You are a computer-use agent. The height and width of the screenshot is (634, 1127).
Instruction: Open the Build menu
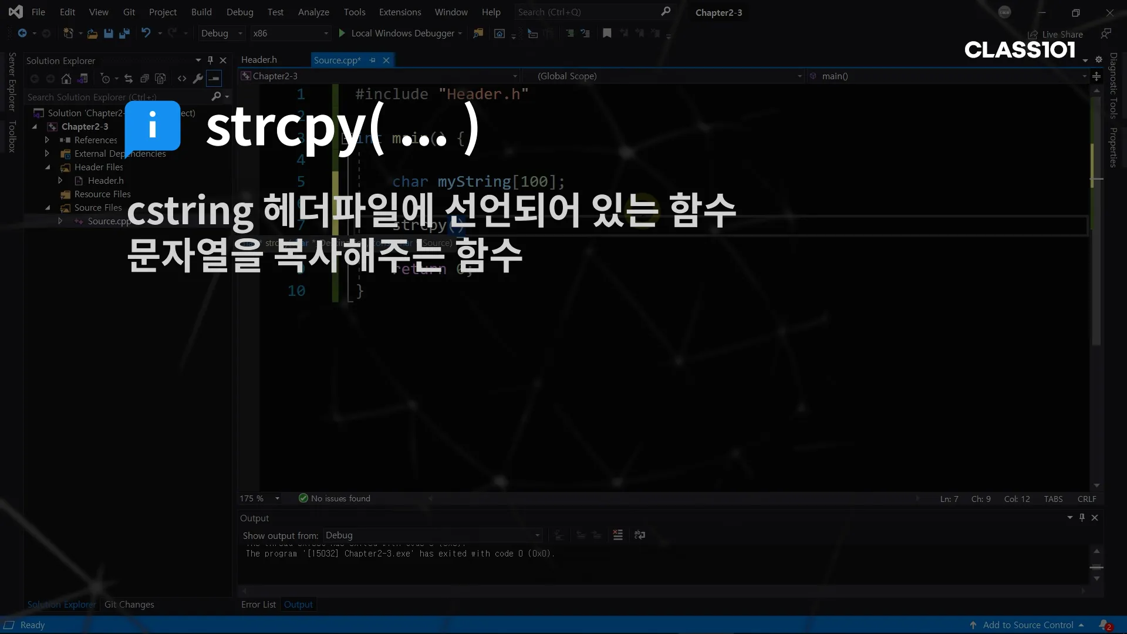(201, 12)
